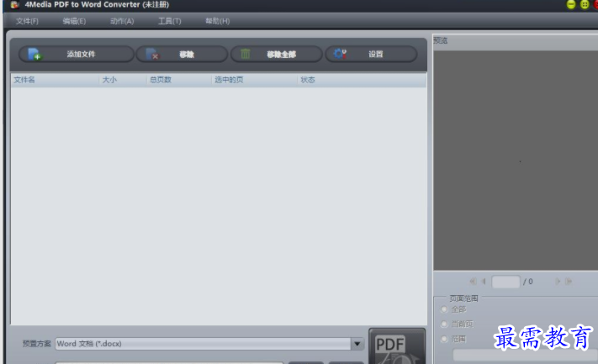This screenshot has width=598, height=364.
Task: Go to previous page in preview
Action: [484, 282]
